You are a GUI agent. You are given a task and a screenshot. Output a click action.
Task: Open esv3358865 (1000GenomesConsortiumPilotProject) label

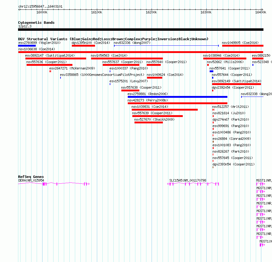coord(102,75)
